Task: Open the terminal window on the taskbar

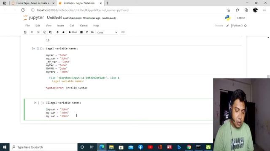Action: coord(199,147)
